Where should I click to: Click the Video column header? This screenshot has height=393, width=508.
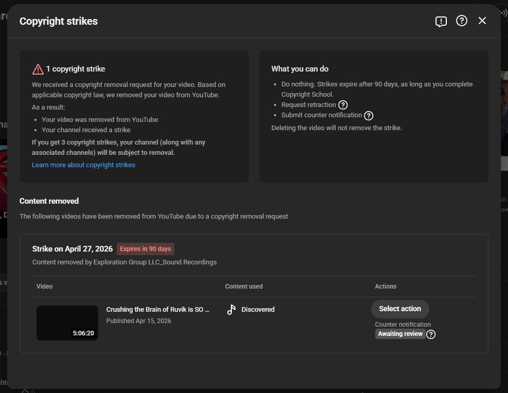[44, 287]
